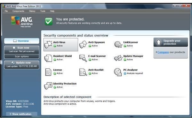Click the Analysis required status text
The width and height of the screenshot is (192, 118).
[135, 73]
